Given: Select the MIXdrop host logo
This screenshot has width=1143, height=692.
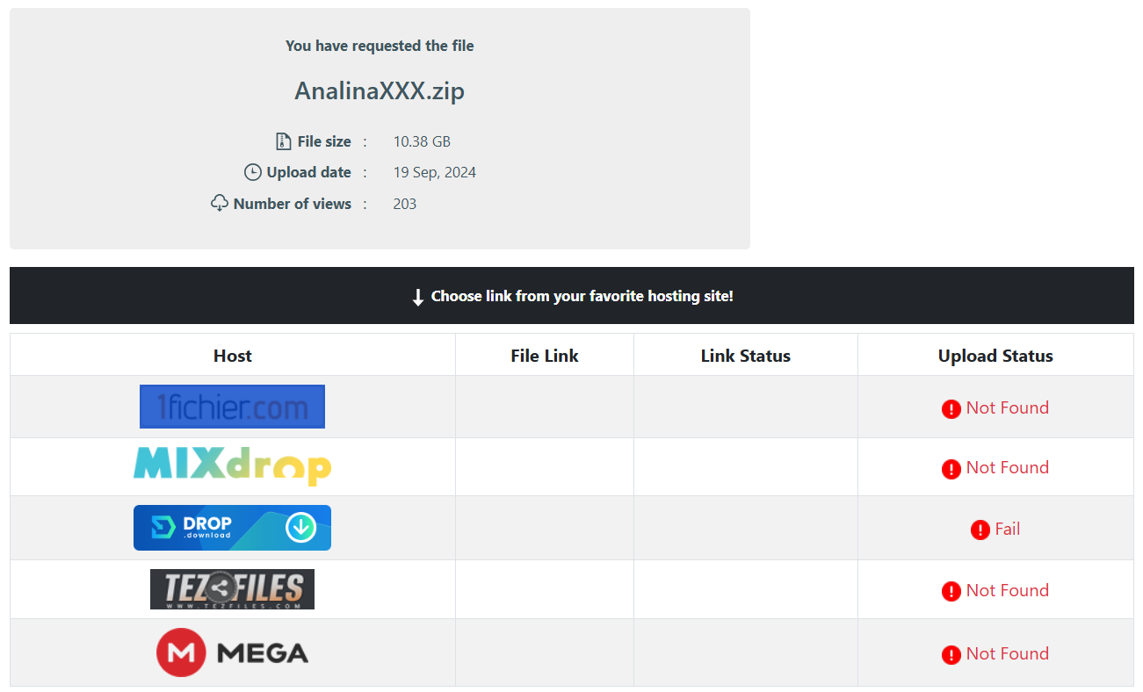Looking at the screenshot, I should pos(232,466).
